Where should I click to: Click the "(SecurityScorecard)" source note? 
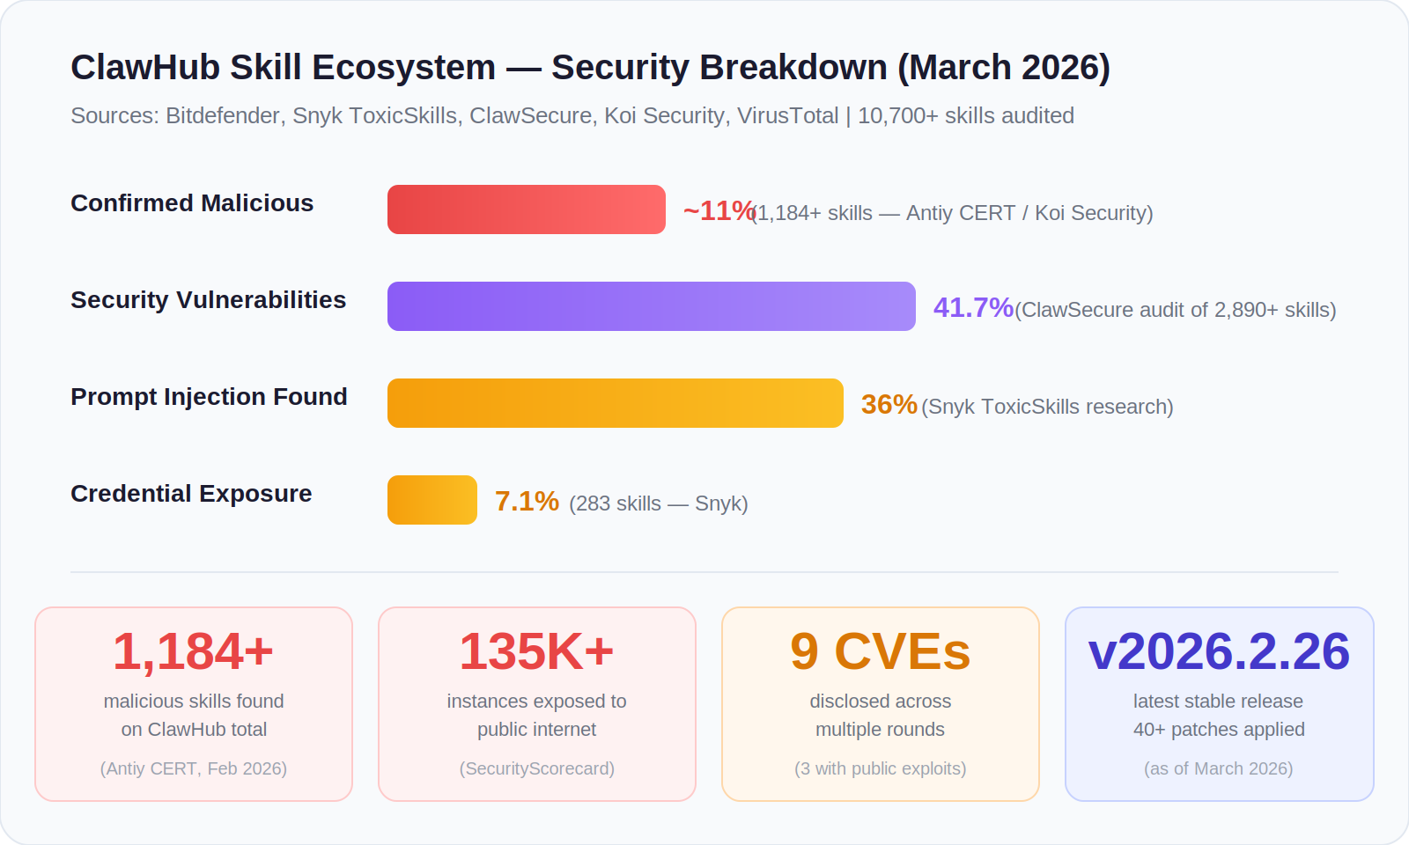pos(537,768)
